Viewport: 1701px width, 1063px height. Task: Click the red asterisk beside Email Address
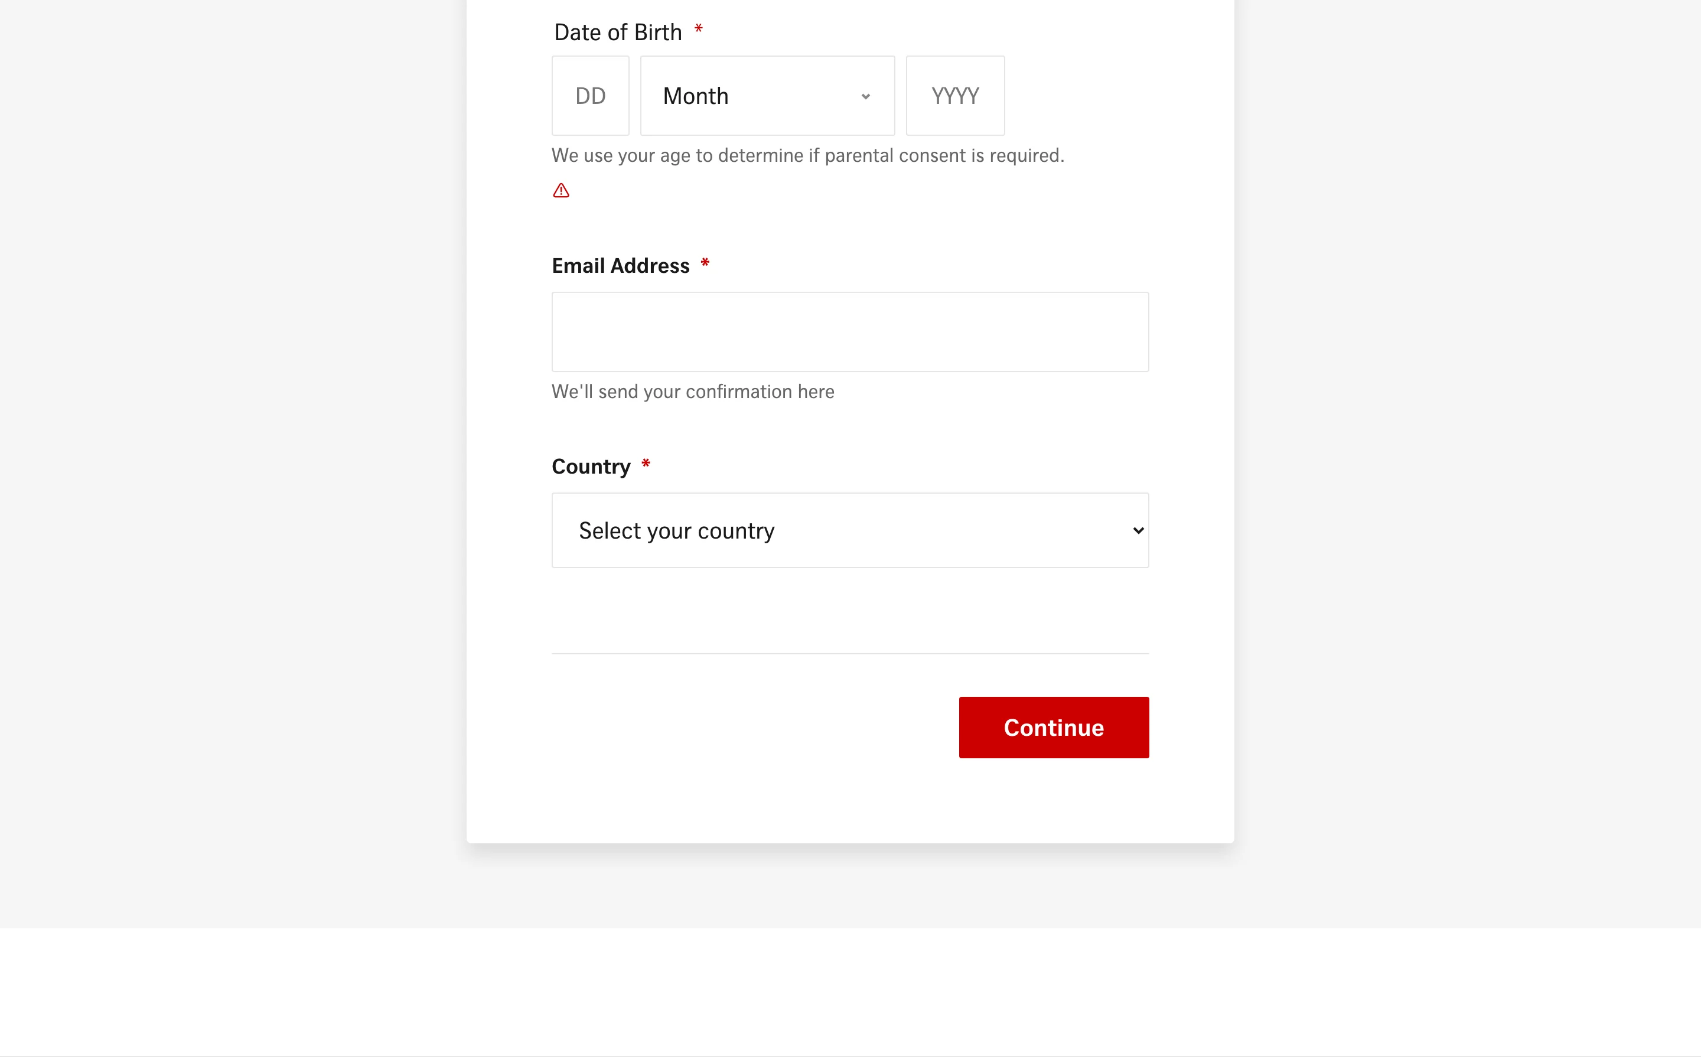click(x=706, y=263)
